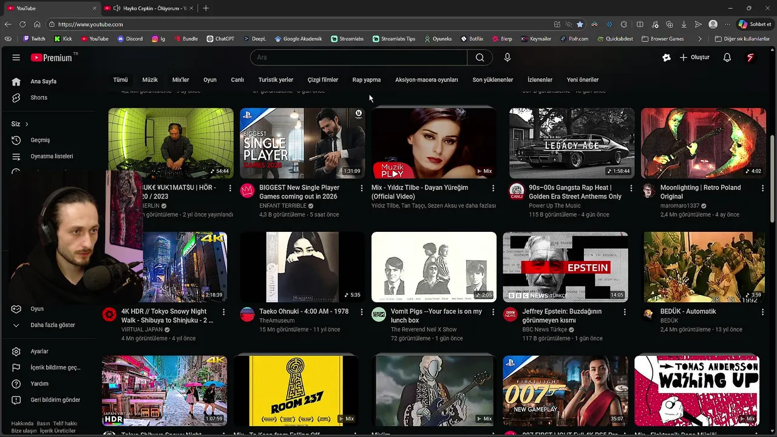This screenshot has height=437, width=777.
Task: Select the Son yüklenenler chip
Action: [x=493, y=80]
